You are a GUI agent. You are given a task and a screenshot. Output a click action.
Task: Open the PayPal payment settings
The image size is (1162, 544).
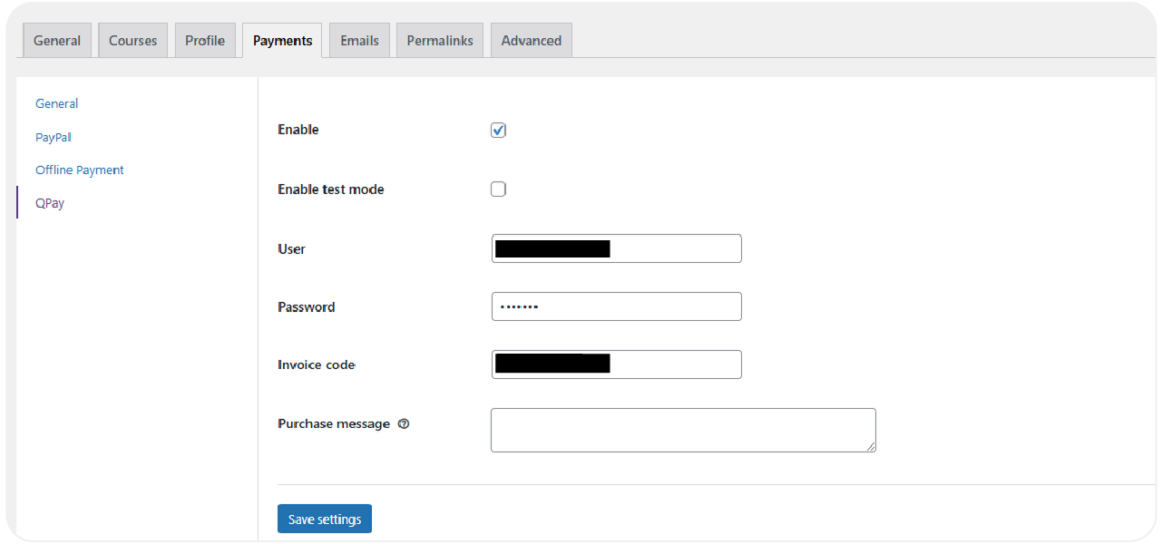[53, 137]
